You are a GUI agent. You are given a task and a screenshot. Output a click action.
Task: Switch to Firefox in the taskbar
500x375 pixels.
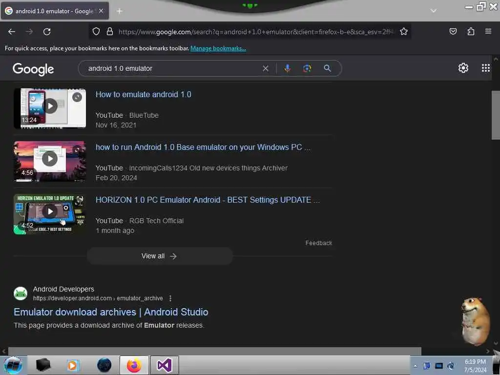pos(134,365)
